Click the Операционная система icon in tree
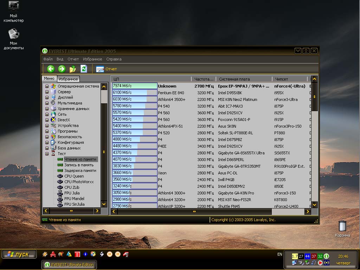 pyautogui.click(x=53, y=86)
